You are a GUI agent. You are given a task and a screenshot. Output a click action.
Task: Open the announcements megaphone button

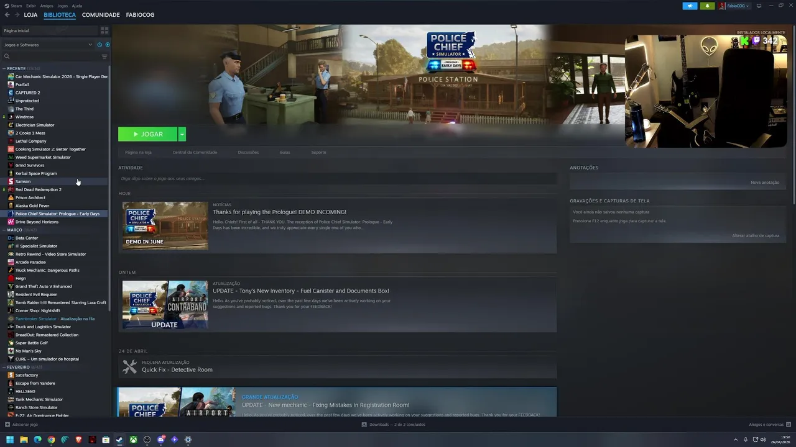[690, 6]
